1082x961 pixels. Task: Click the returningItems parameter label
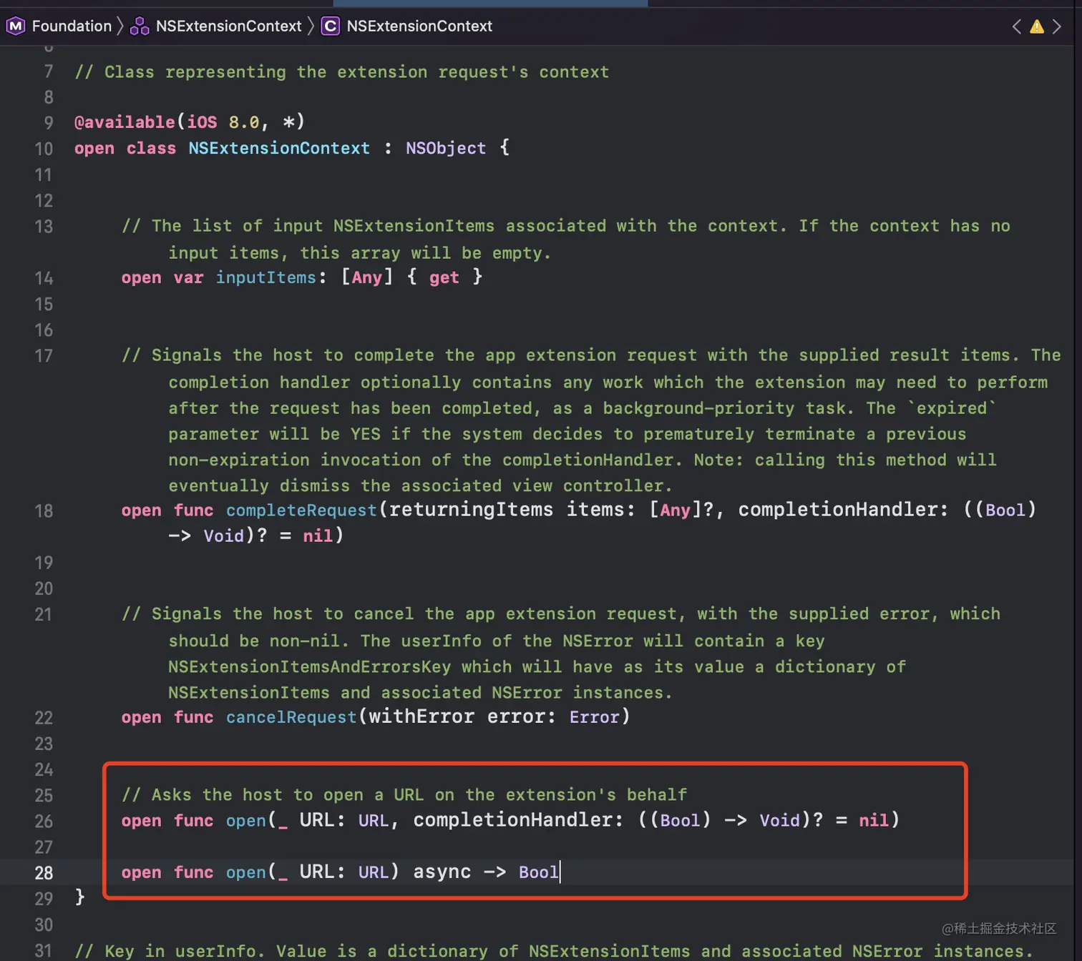(472, 510)
